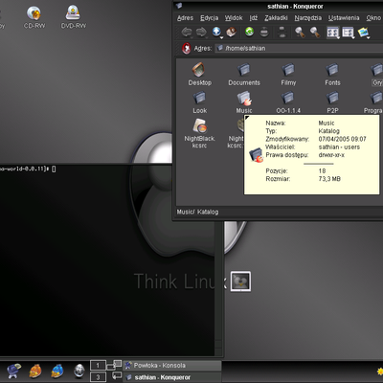Open the P2P folder
Viewport: 383px width, 383px height.
[x=332, y=102]
